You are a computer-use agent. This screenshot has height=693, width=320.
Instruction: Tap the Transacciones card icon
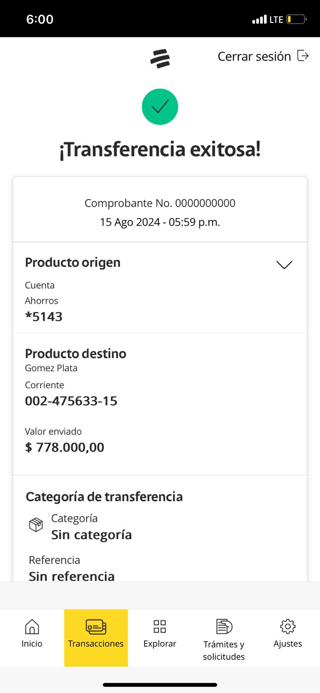click(x=96, y=626)
